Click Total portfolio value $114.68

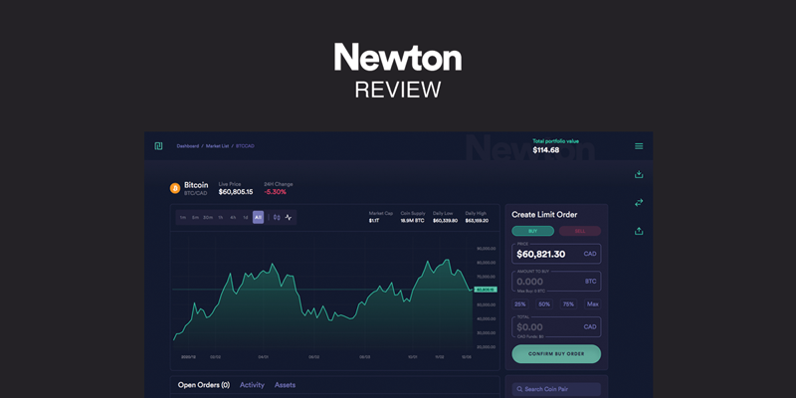[555, 146]
